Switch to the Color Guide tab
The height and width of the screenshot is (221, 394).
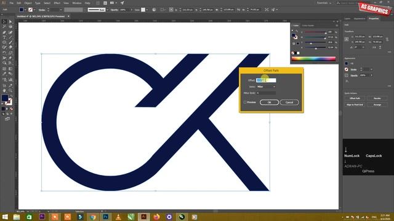pyautogui.click(x=308, y=26)
